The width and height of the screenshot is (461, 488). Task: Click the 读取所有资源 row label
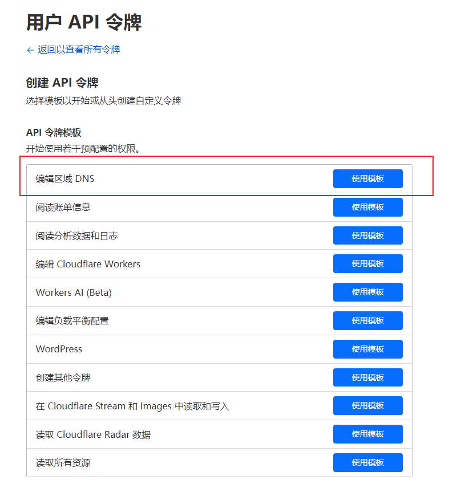click(x=63, y=463)
